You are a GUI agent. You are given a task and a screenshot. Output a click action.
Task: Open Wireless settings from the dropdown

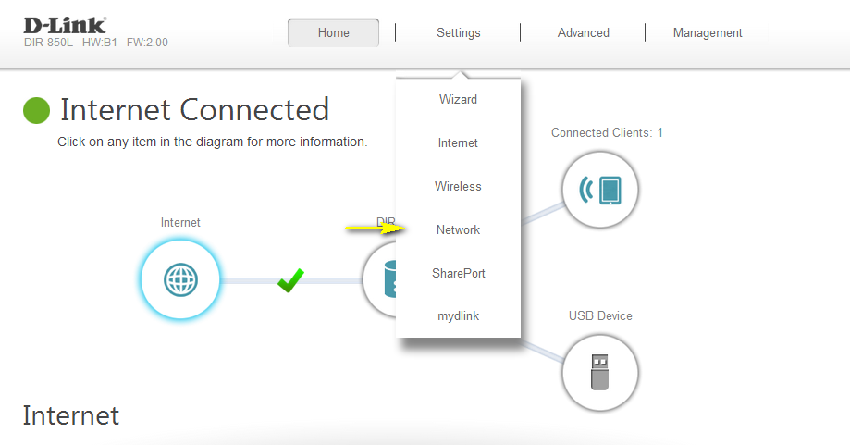458,186
